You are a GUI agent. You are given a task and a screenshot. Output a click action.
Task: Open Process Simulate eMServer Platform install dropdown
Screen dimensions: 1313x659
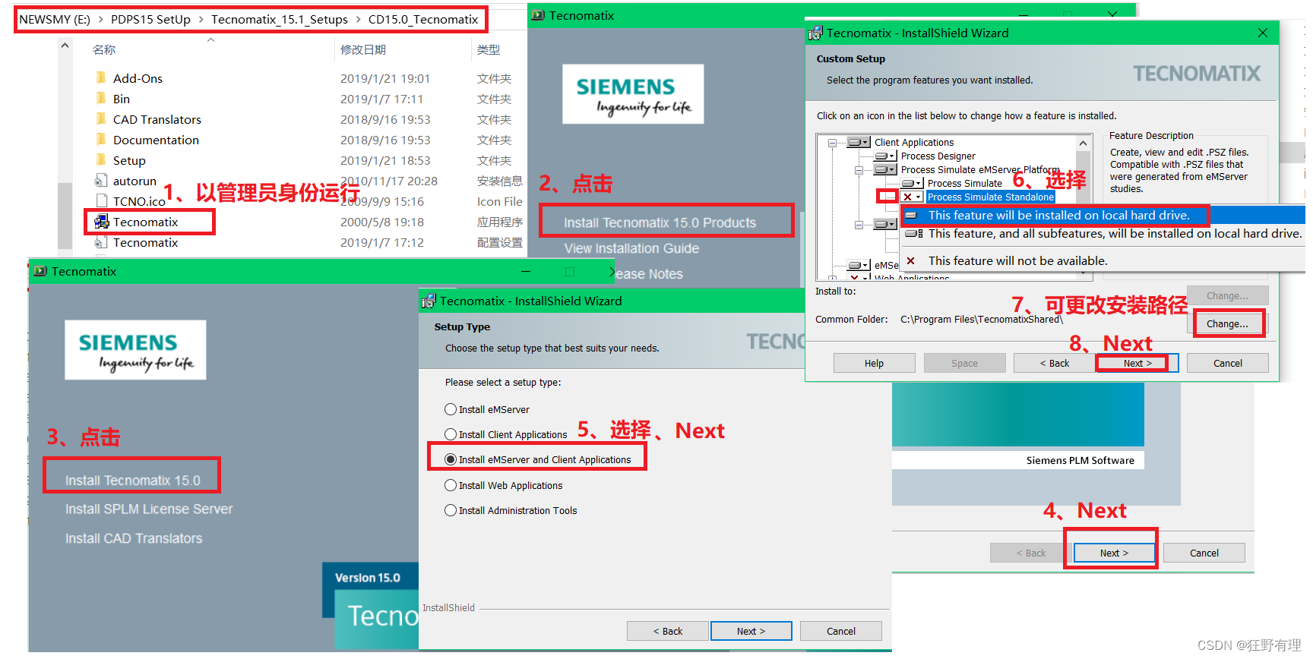tap(885, 170)
